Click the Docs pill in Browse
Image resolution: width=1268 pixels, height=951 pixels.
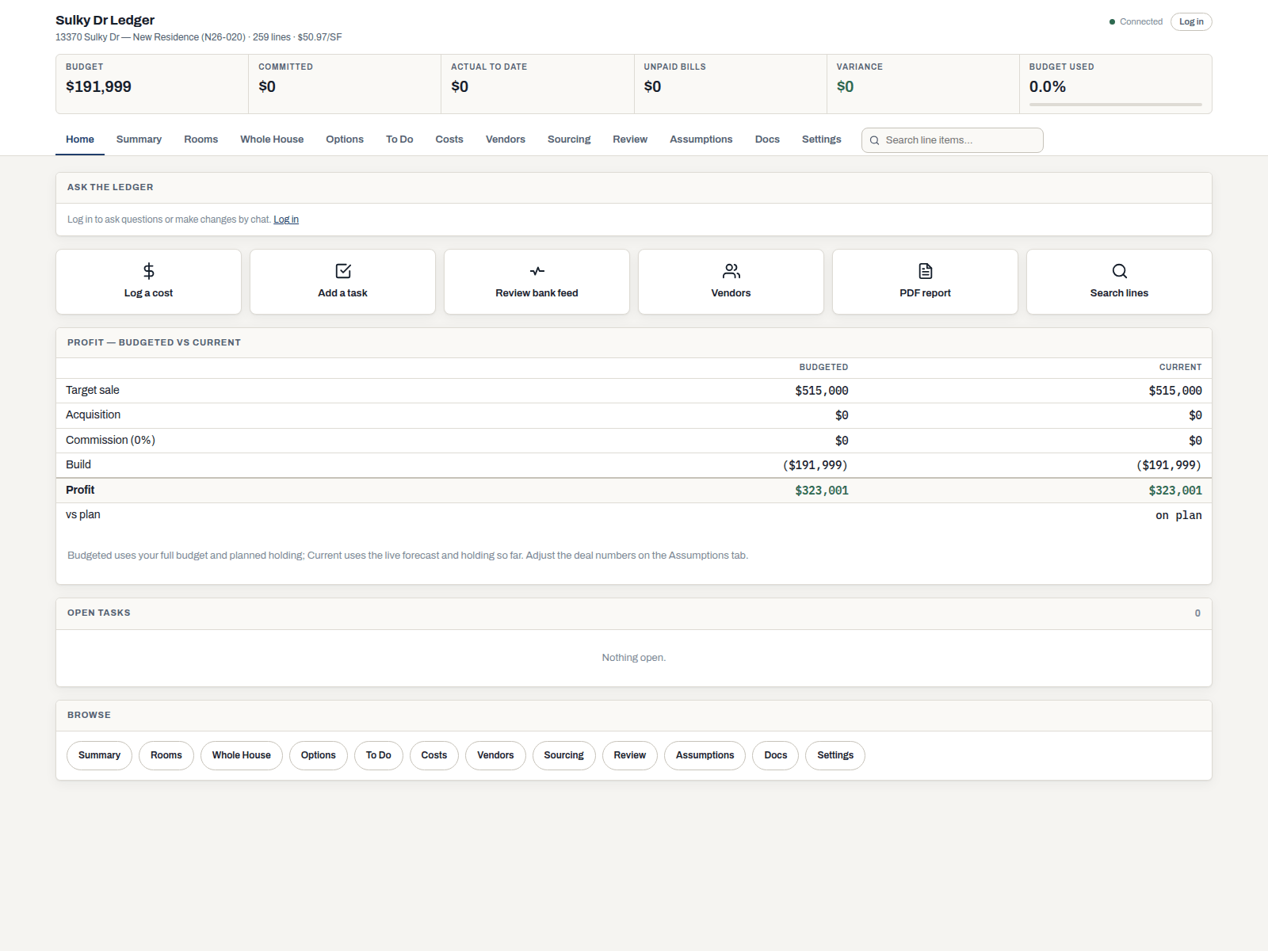pos(776,755)
